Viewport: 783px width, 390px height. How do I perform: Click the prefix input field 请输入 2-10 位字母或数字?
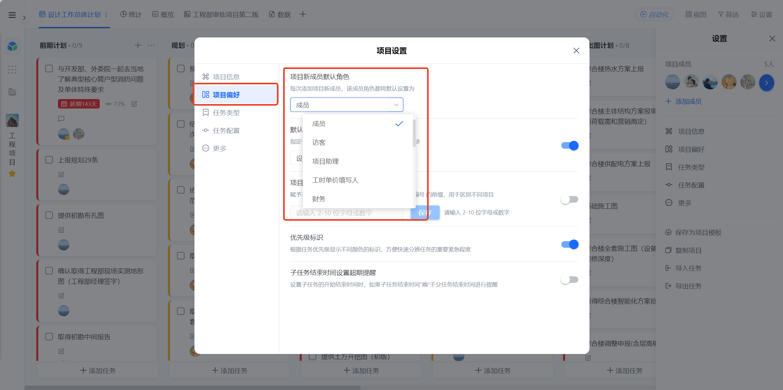pos(347,213)
